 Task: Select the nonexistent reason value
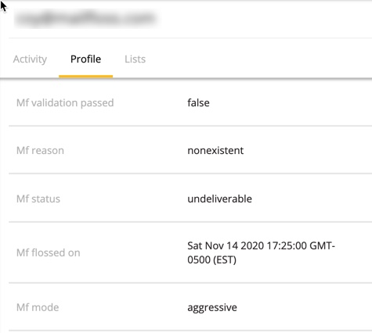(x=215, y=150)
